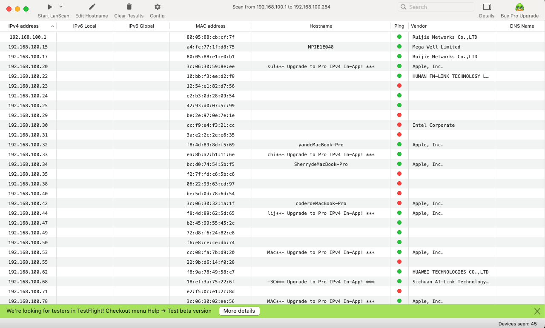The height and width of the screenshot is (328, 545).
Task: Click the red ping dot for 192.168.100.30
Action: click(399, 125)
